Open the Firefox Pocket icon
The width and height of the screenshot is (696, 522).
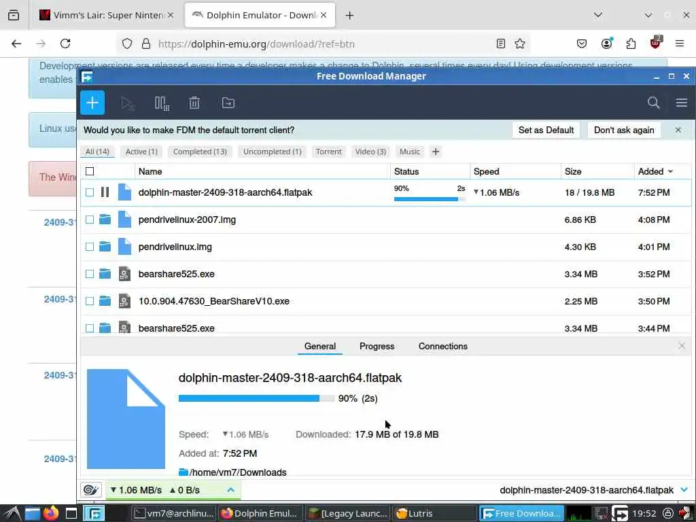582,43
